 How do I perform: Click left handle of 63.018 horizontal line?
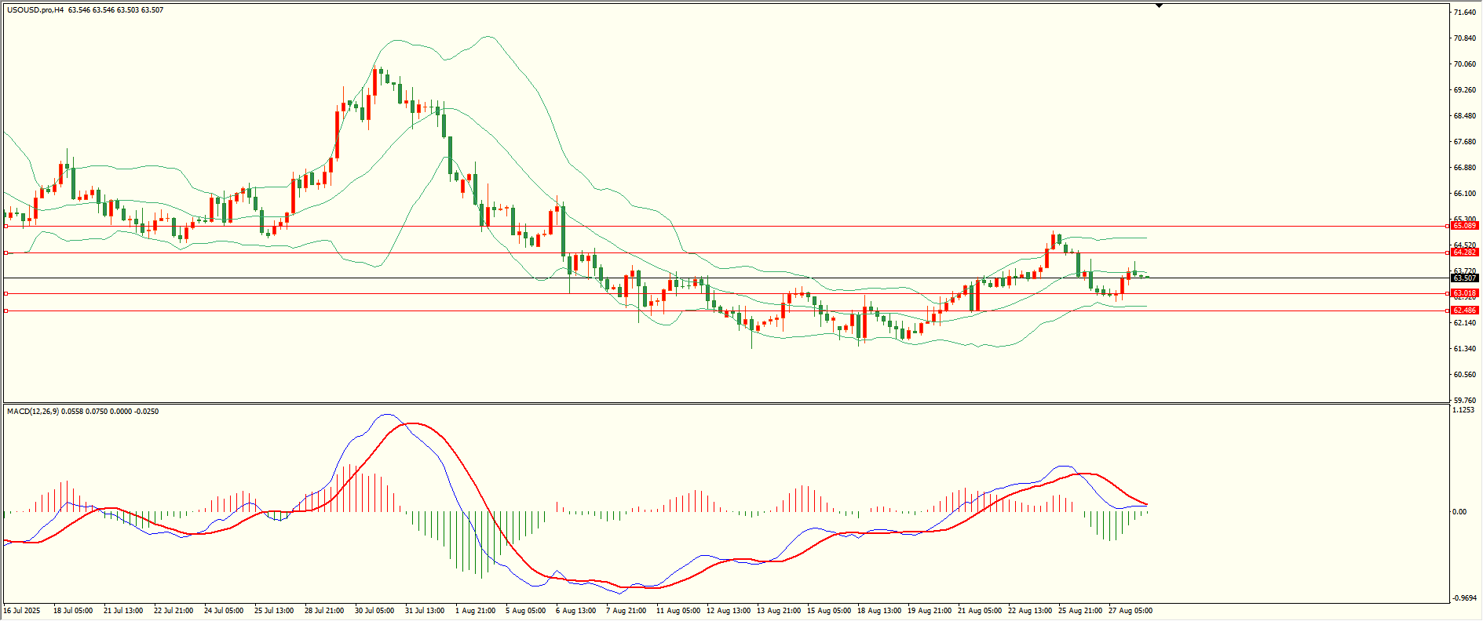click(x=6, y=293)
